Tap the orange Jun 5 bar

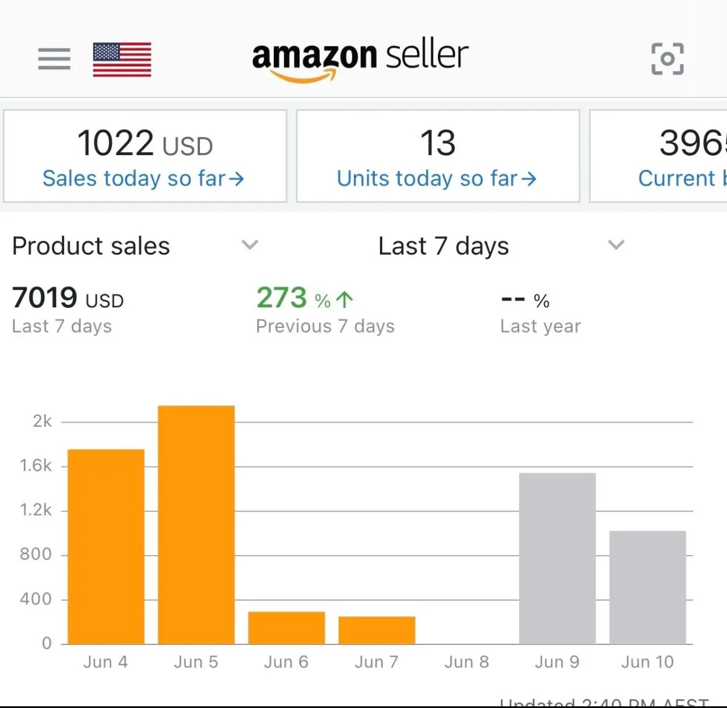point(196,524)
